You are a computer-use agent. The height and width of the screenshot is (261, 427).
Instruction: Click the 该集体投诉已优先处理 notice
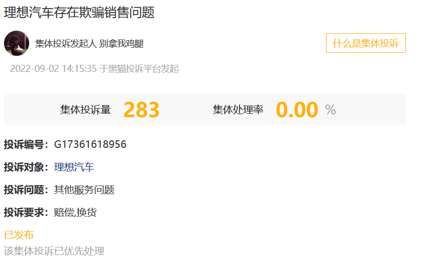click(54, 251)
